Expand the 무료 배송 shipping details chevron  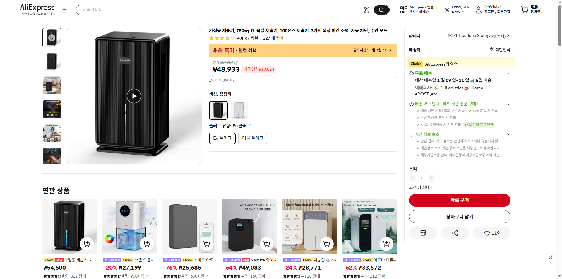508,73
